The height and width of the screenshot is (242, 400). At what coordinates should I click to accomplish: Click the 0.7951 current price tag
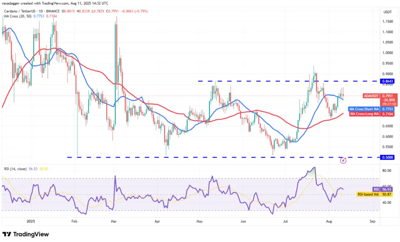pos(387,96)
